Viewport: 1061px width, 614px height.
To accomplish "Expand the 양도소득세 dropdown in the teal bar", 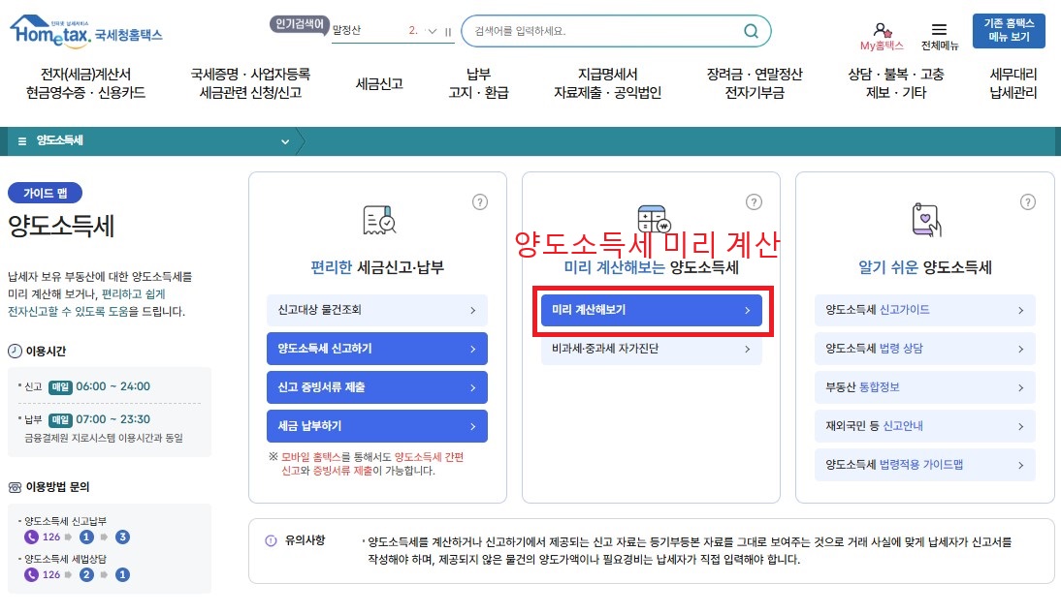I will tap(284, 140).
